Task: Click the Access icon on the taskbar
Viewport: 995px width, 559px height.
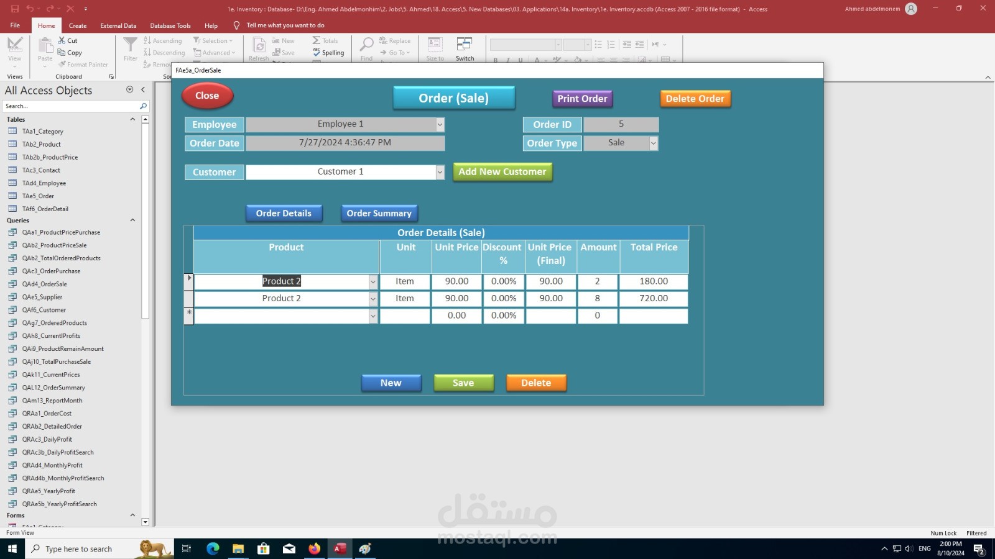Action: click(340, 548)
